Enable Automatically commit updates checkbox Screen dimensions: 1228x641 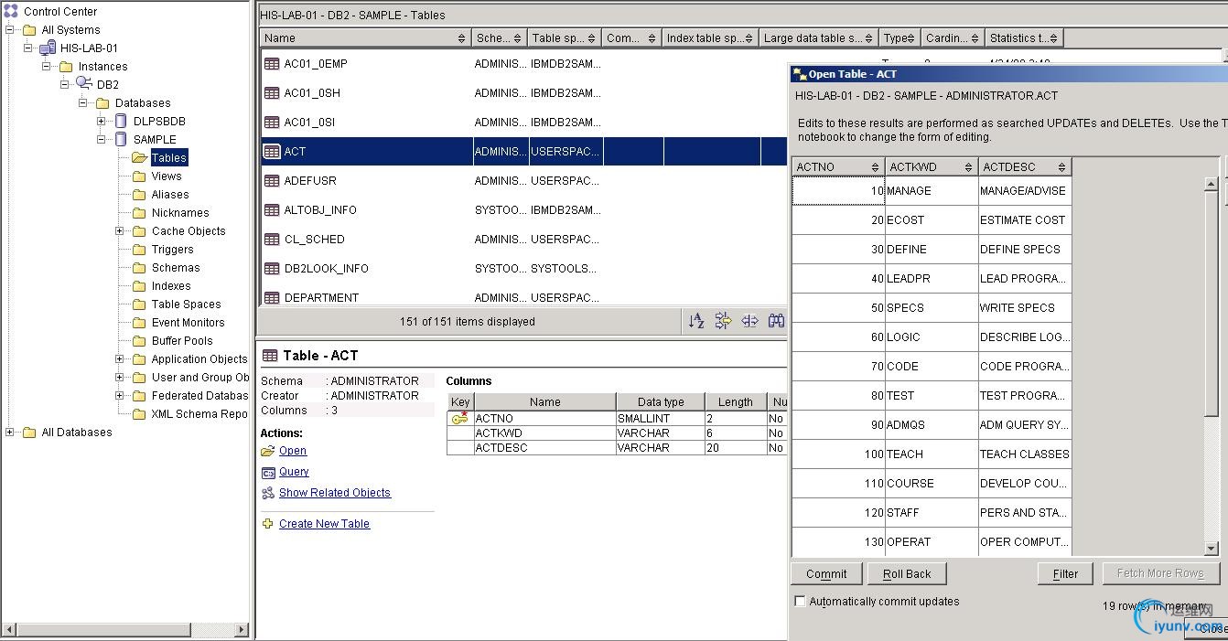pos(801,602)
